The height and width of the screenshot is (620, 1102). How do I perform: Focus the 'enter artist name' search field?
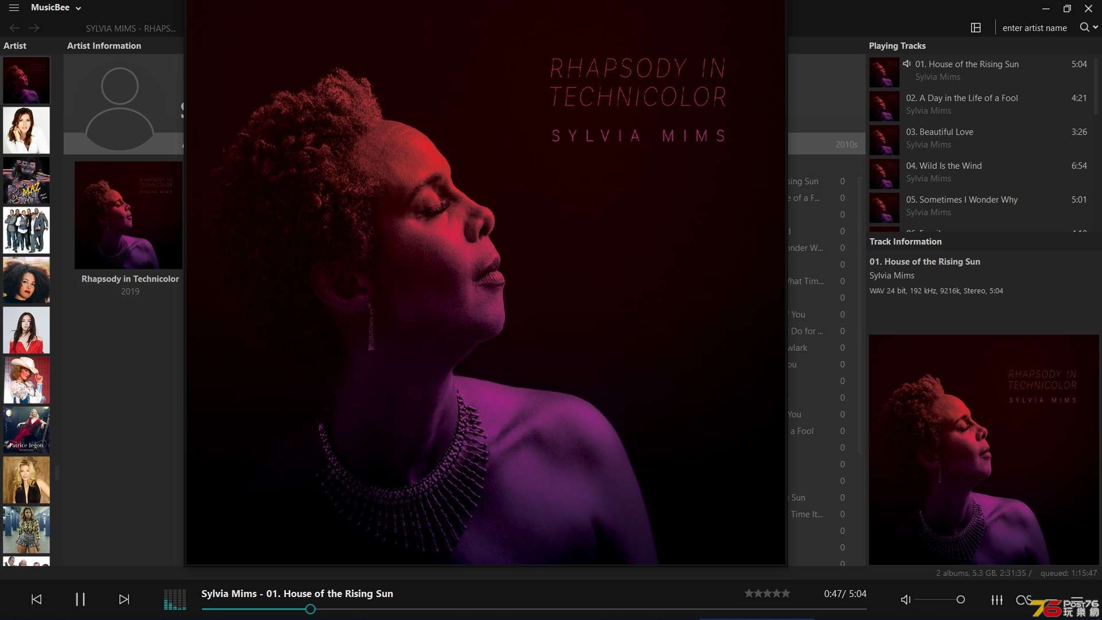coord(1034,28)
